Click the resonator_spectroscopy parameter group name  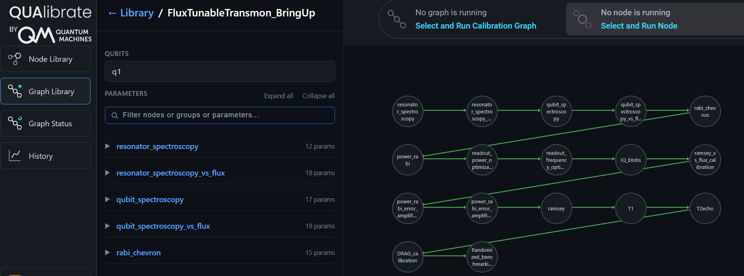click(x=157, y=146)
